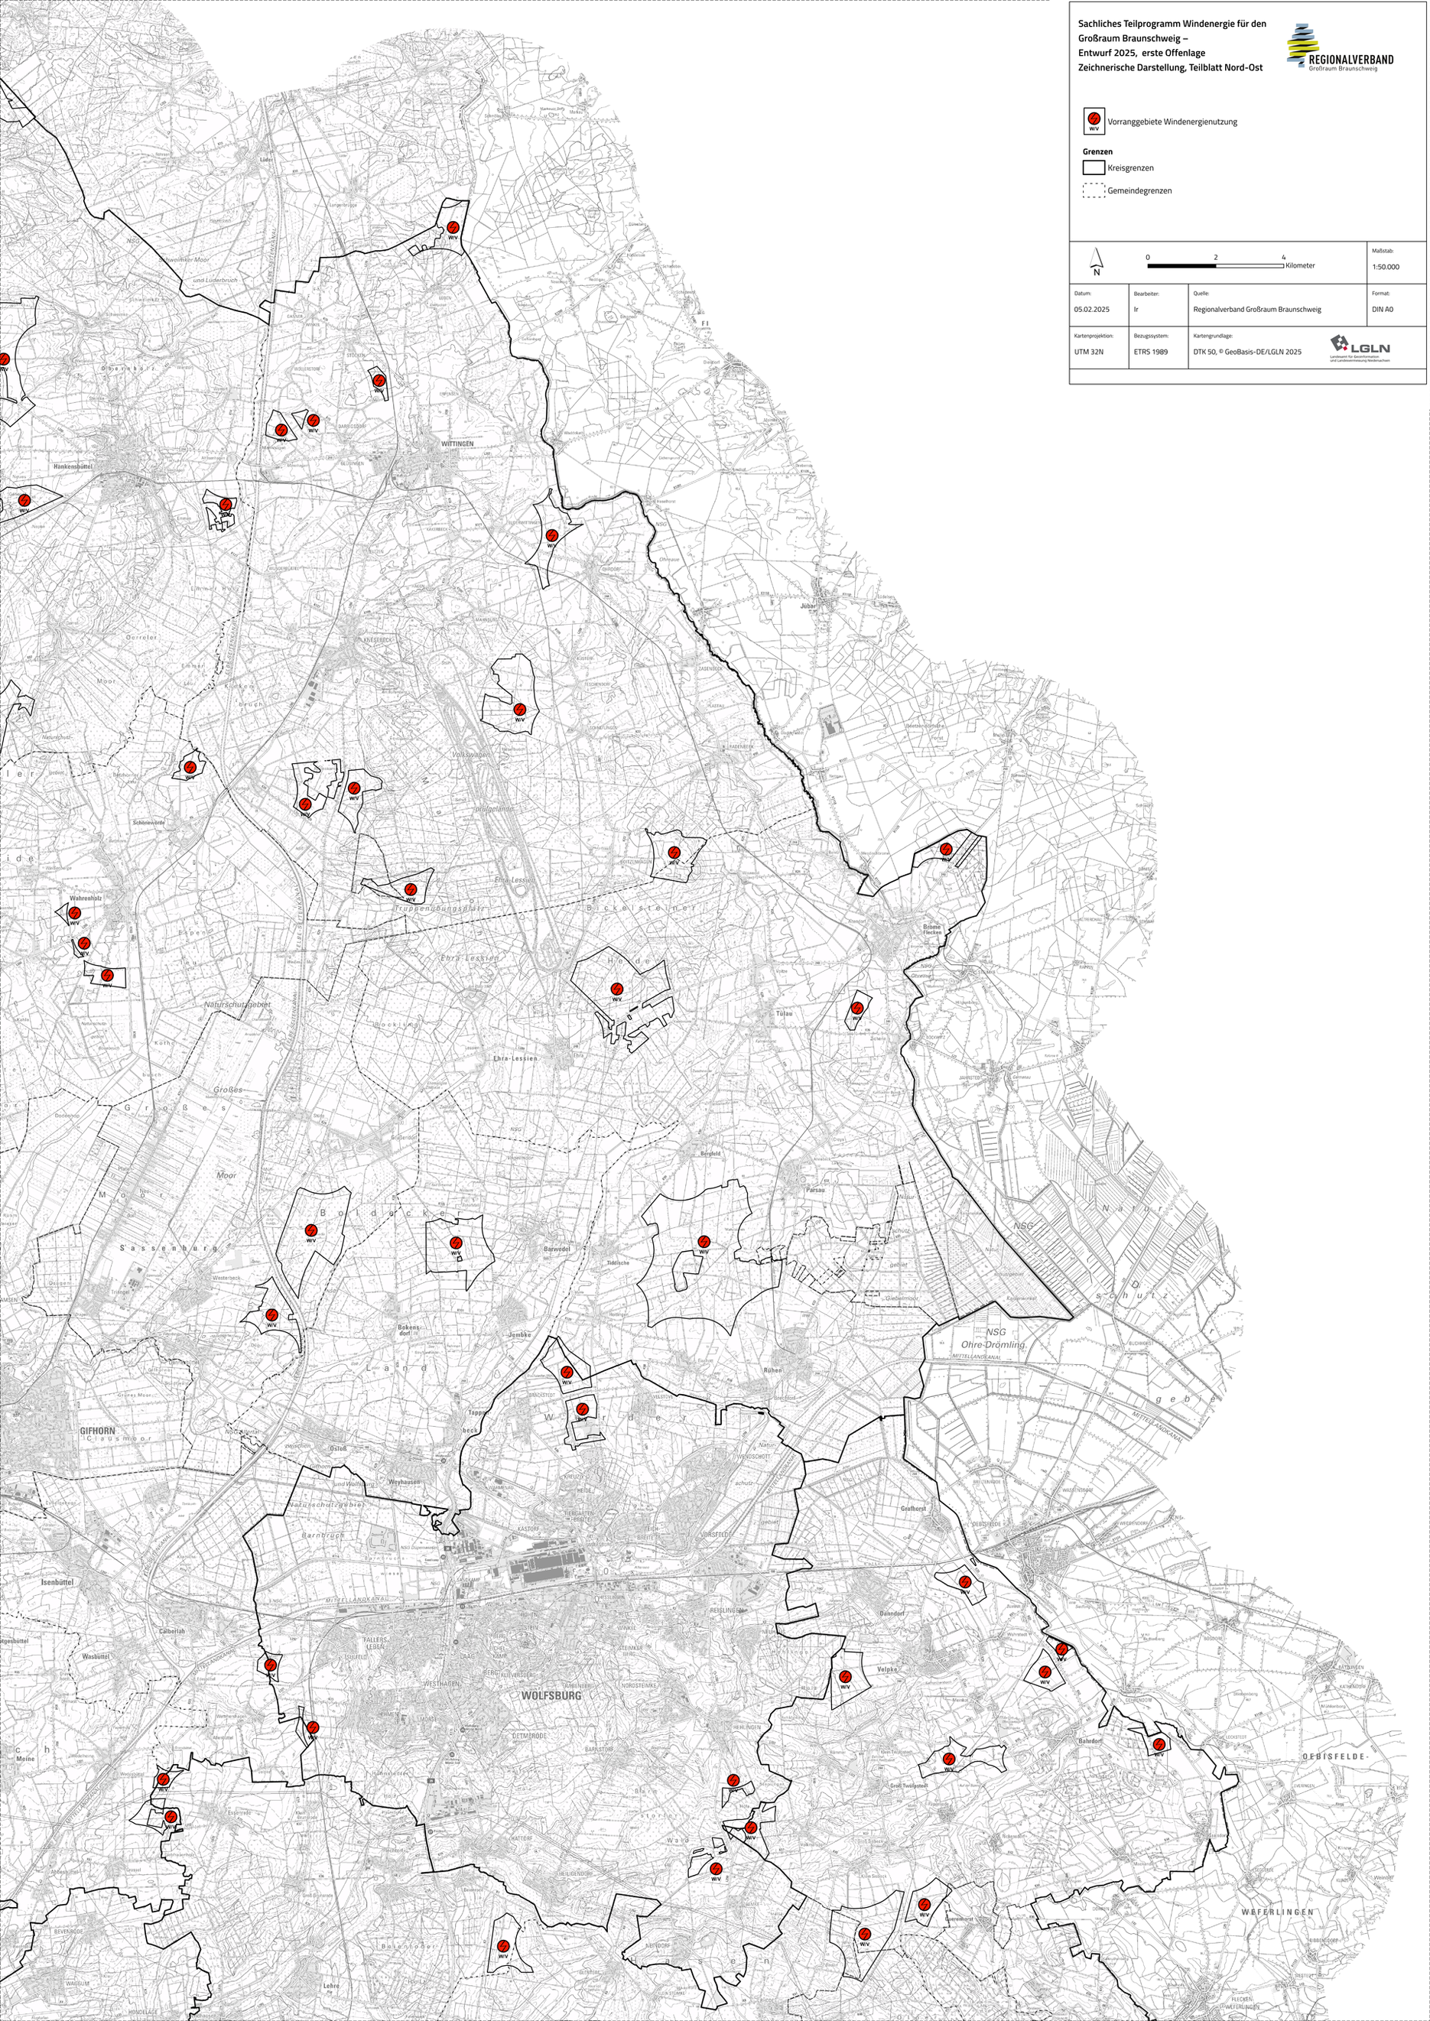Click the UTM 32N projection field
The image size is (1430, 2021).
pos(1089,352)
